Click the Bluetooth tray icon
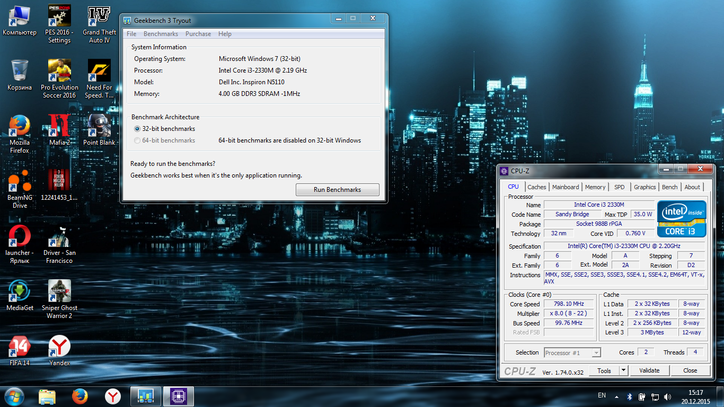The image size is (724, 407). pos(630,396)
